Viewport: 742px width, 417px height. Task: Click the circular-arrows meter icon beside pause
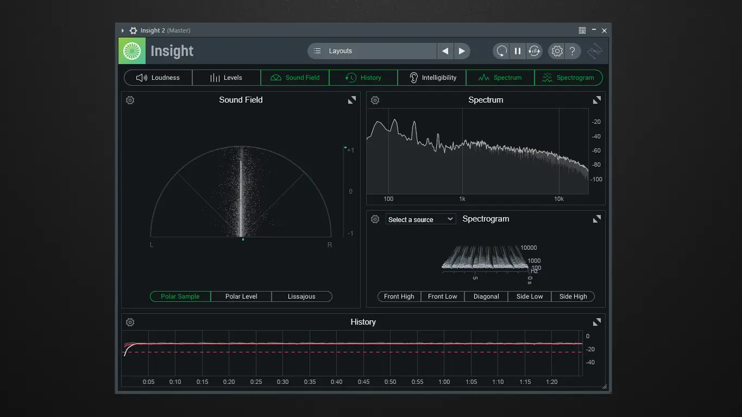(535, 51)
